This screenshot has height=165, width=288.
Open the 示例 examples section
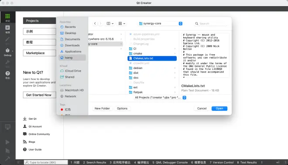click(x=39, y=31)
